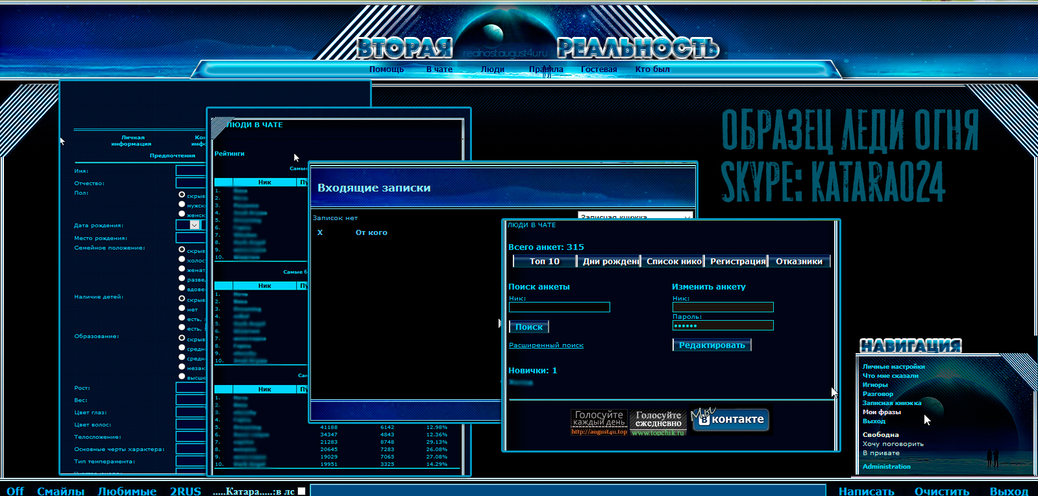This screenshot has height=496, width=1038.
Task: Open the Гостевая menu item
Action: (599, 69)
